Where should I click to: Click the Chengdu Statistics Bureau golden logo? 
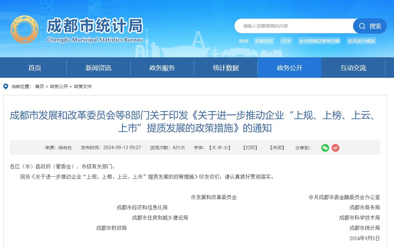point(25,29)
